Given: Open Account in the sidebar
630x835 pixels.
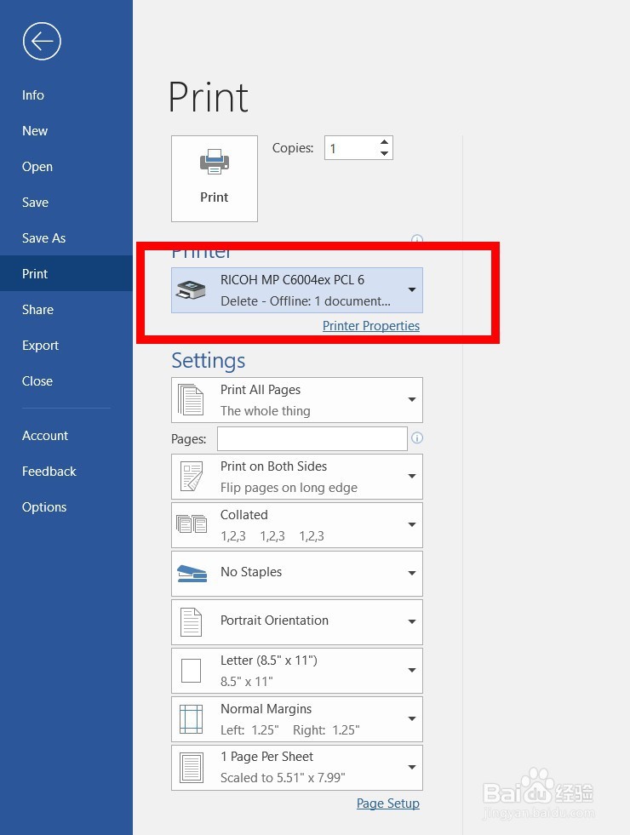Looking at the screenshot, I should [45, 435].
